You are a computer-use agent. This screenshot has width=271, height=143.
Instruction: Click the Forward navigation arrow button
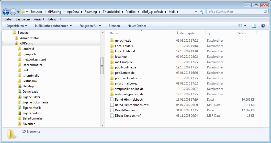pyautogui.click(x=13, y=12)
